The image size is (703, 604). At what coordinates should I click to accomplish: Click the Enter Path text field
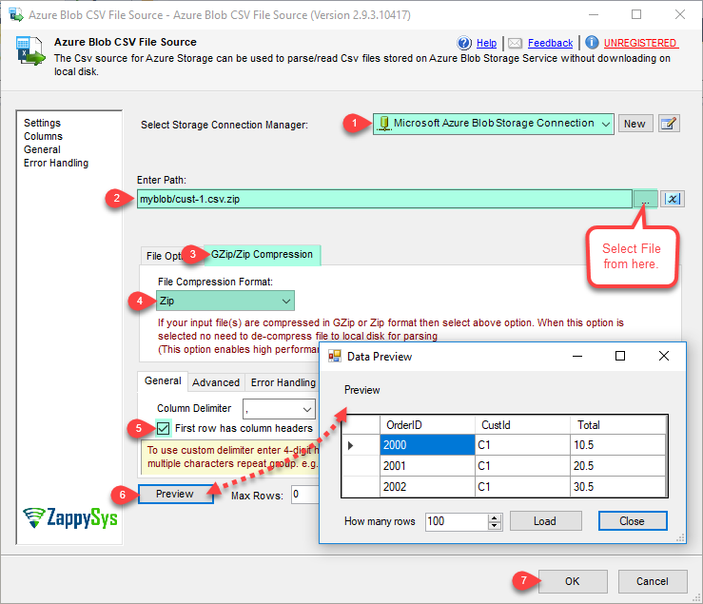pyautogui.click(x=384, y=199)
